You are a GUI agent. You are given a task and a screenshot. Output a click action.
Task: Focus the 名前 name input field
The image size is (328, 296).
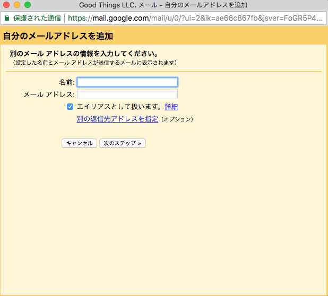pos(127,82)
